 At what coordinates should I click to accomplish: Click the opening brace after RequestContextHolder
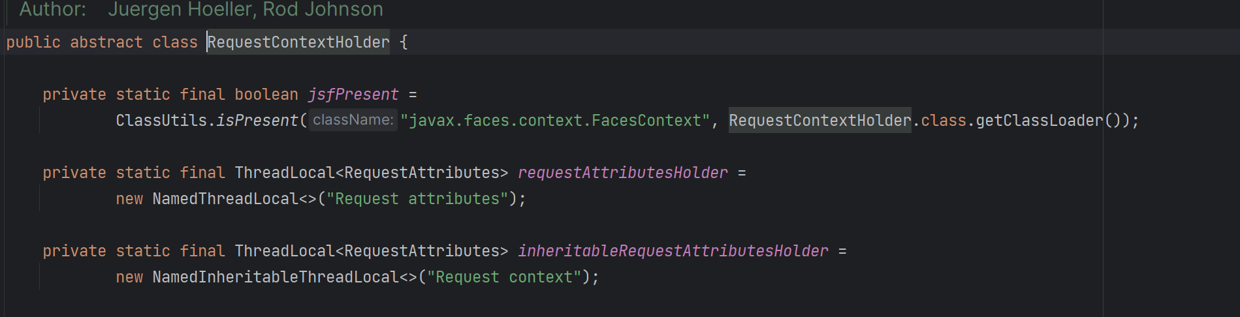tap(404, 42)
